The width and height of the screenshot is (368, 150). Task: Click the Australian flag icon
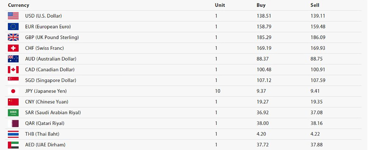click(13, 59)
